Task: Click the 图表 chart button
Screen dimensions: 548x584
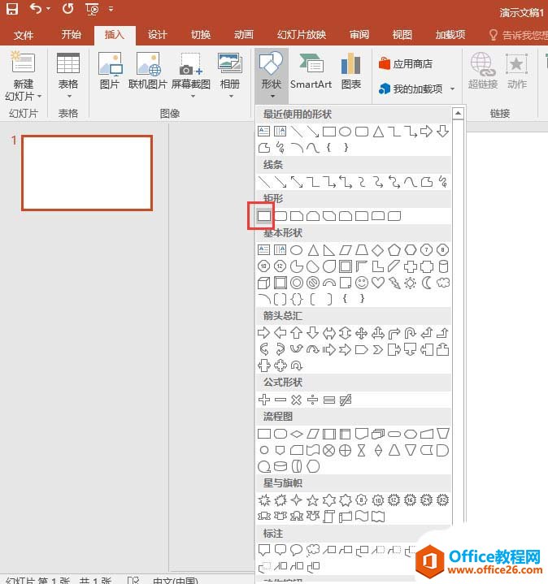Action: pos(351,71)
